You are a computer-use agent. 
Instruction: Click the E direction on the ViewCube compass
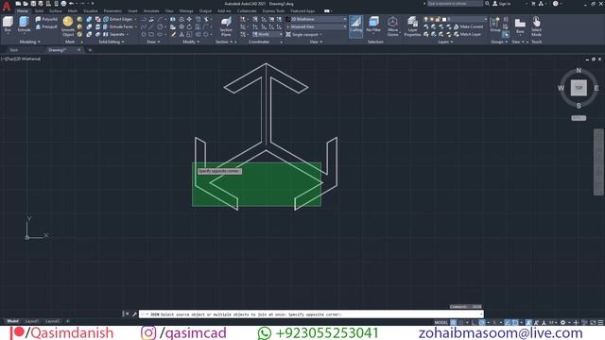tap(596, 88)
